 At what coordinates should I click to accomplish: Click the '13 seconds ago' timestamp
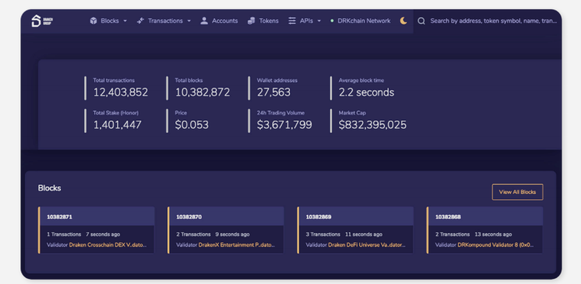pyautogui.click(x=493, y=234)
